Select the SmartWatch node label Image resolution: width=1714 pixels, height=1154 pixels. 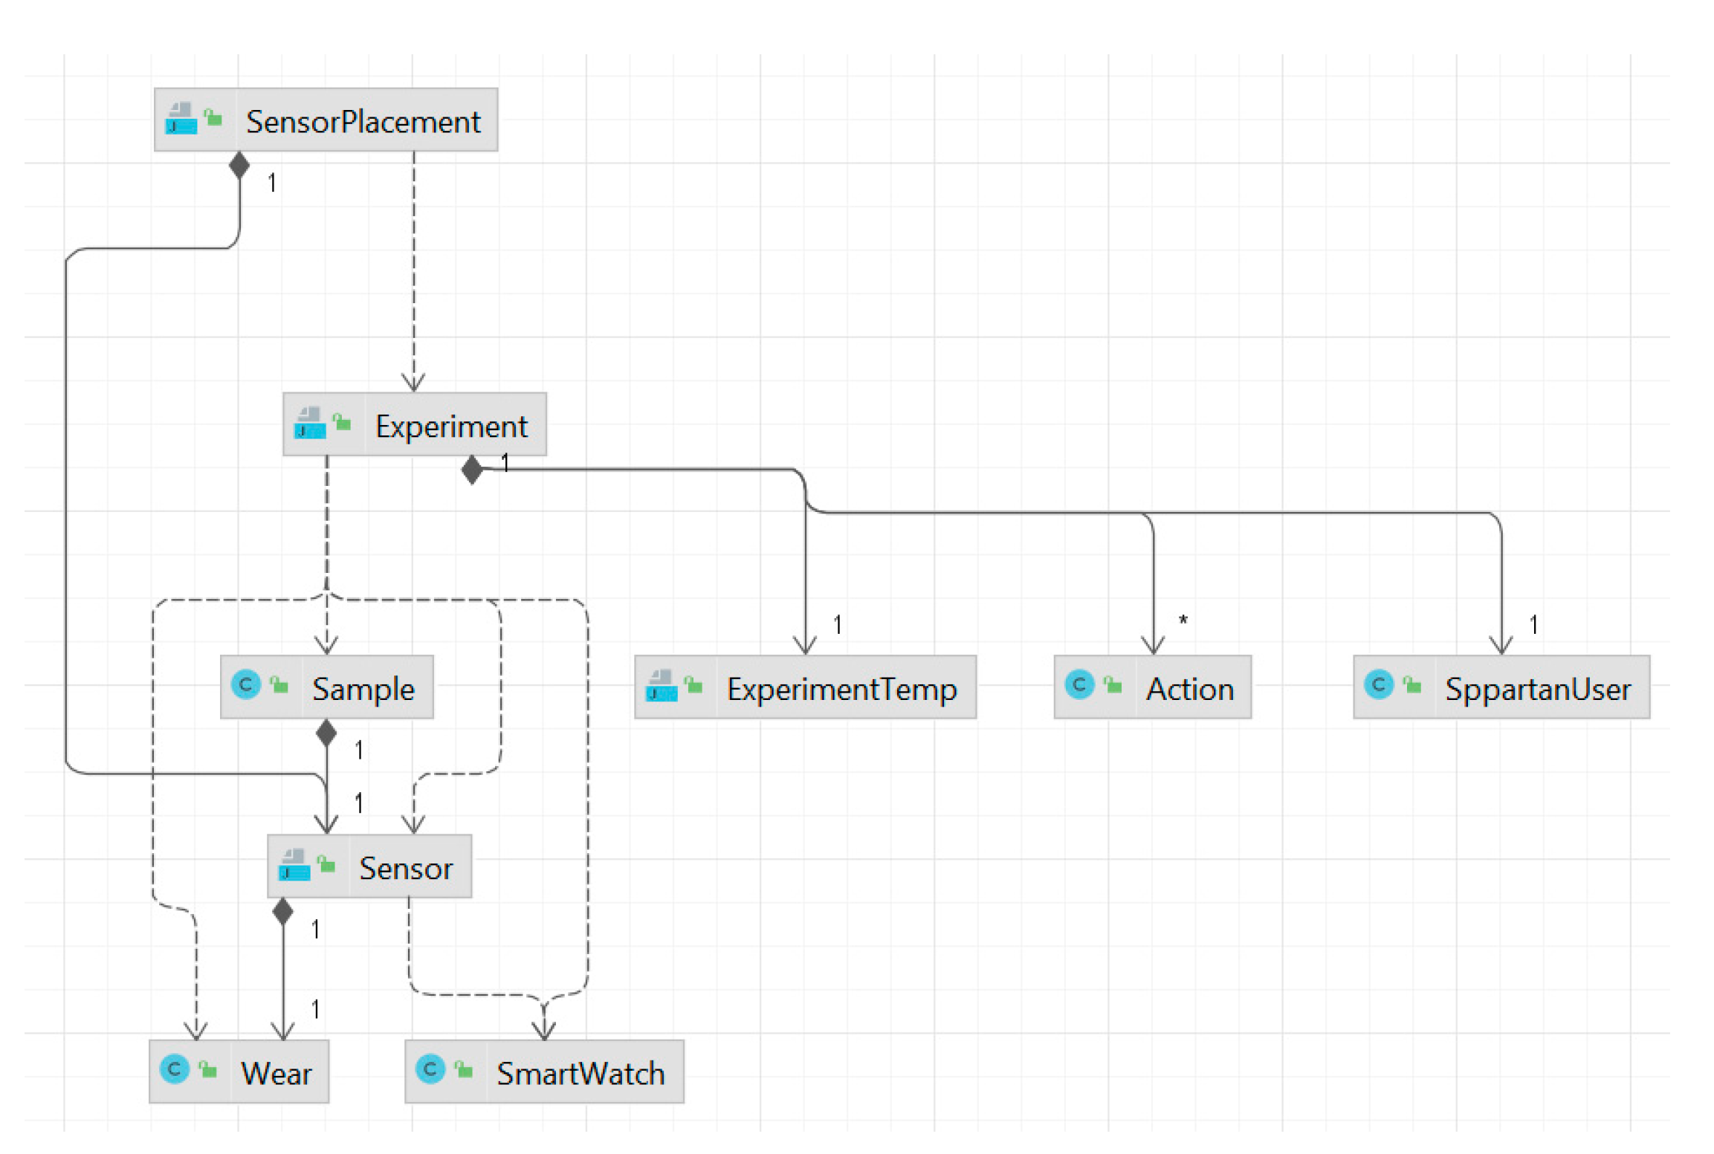coord(580,1074)
